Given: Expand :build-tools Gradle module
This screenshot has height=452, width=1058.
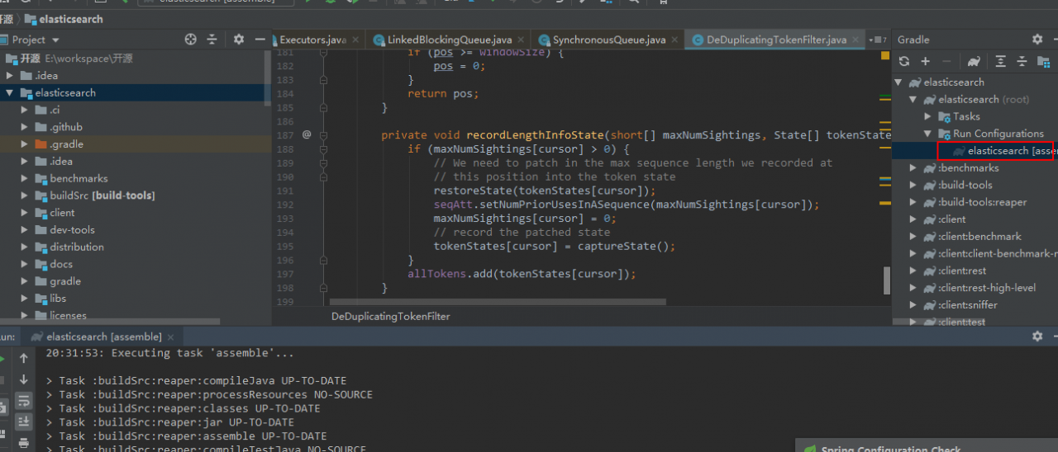Looking at the screenshot, I should click(913, 186).
